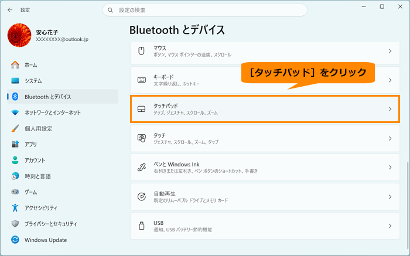Click text ジェスチャ、スクロール、ズーム、タップ
410x256 pixels.
(x=186, y=142)
